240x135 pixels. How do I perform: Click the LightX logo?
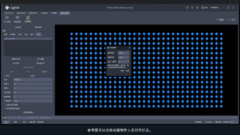pos(12,7)
